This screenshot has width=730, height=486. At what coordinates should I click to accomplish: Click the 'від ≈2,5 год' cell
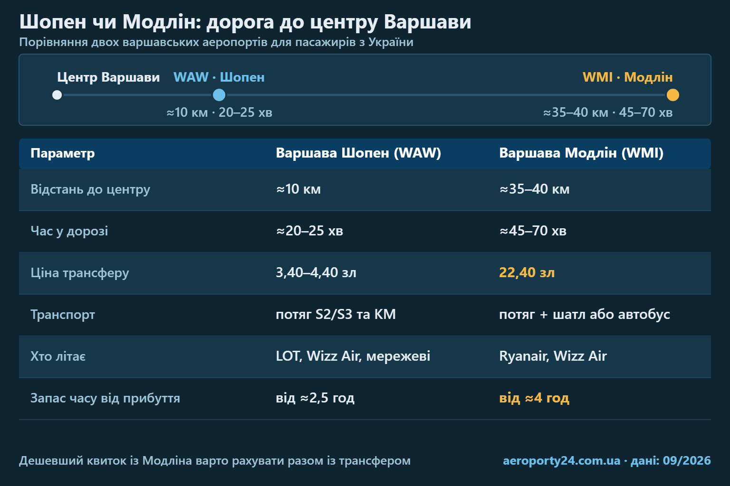(315, 398)
